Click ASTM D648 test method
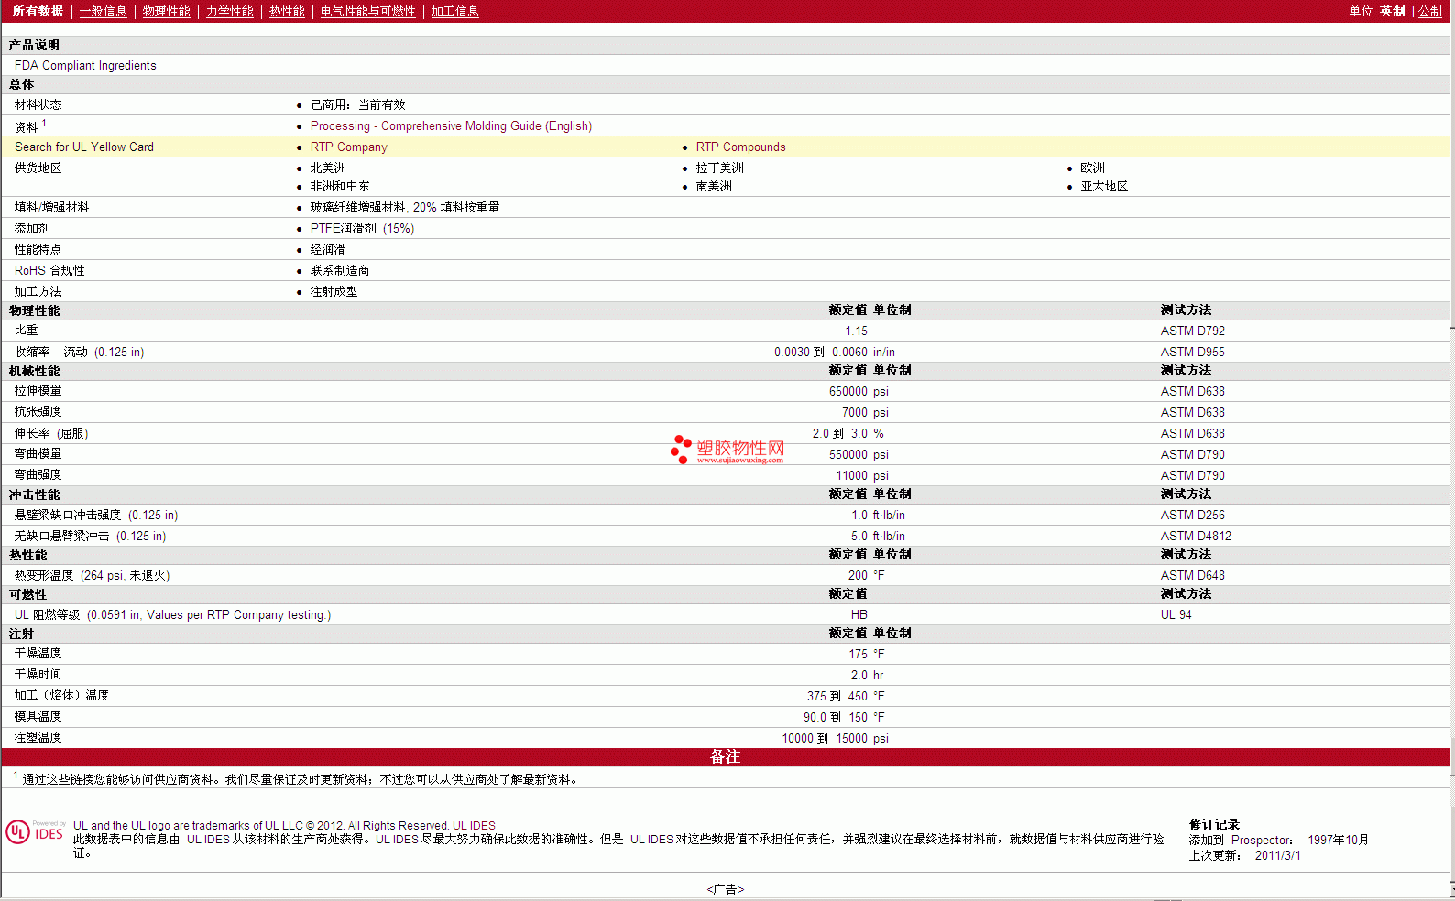The image size is (1455, 901). click(x=1192, y=576)
